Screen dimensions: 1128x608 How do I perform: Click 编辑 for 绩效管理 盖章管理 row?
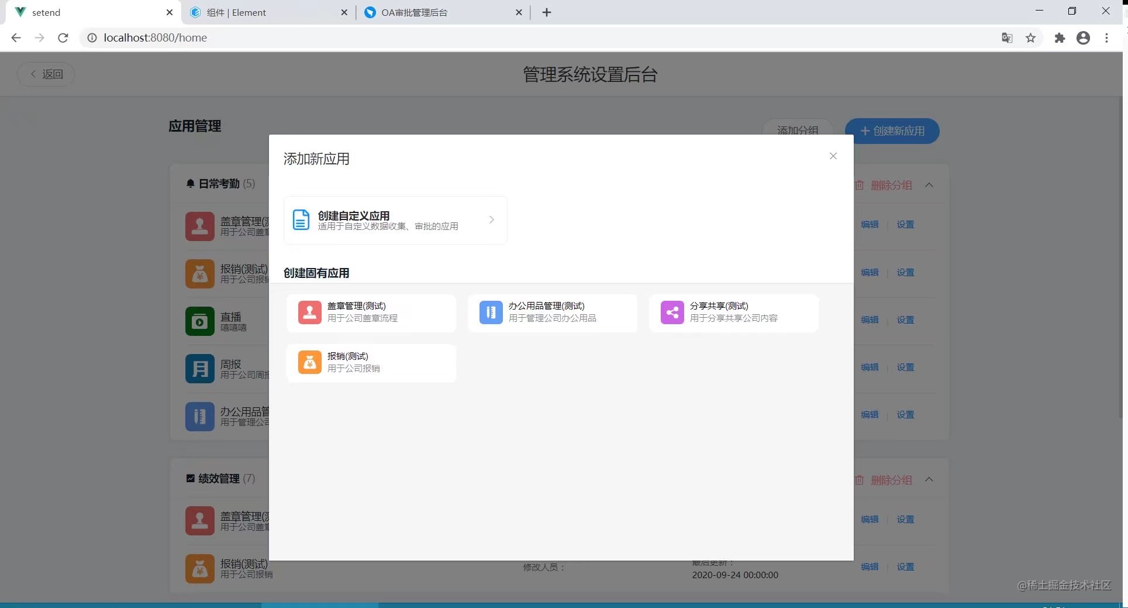point(870,520)
